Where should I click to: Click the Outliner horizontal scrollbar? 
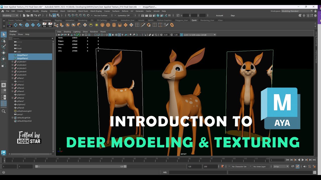pos(30,154)
